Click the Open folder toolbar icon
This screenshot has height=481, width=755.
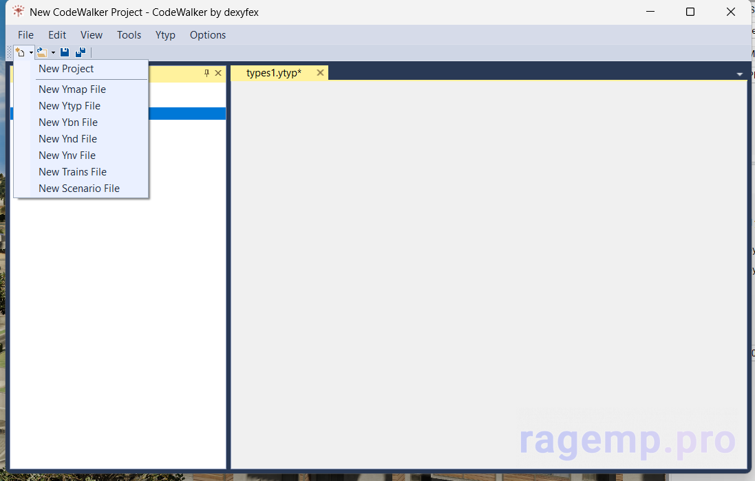[x=42, y=52]
